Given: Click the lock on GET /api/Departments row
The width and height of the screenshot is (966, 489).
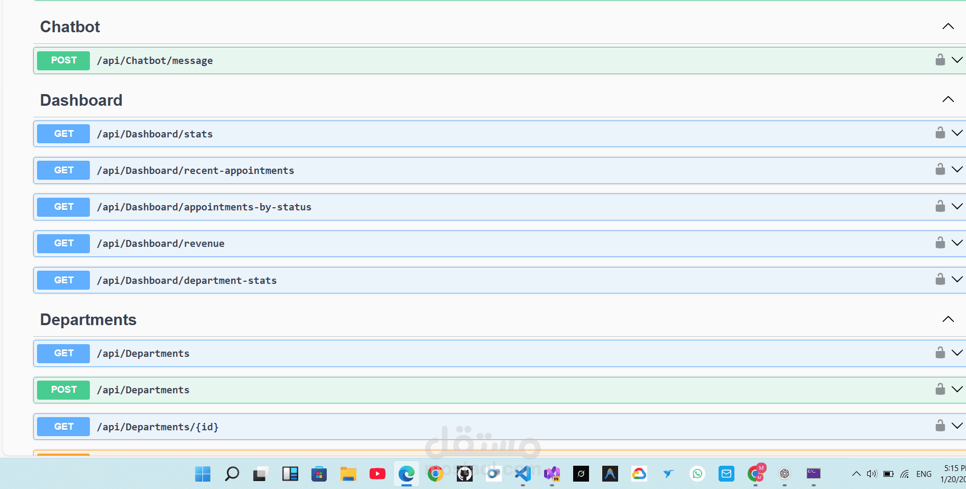Looking at the screenshot, I should click(x=940, y=353).
